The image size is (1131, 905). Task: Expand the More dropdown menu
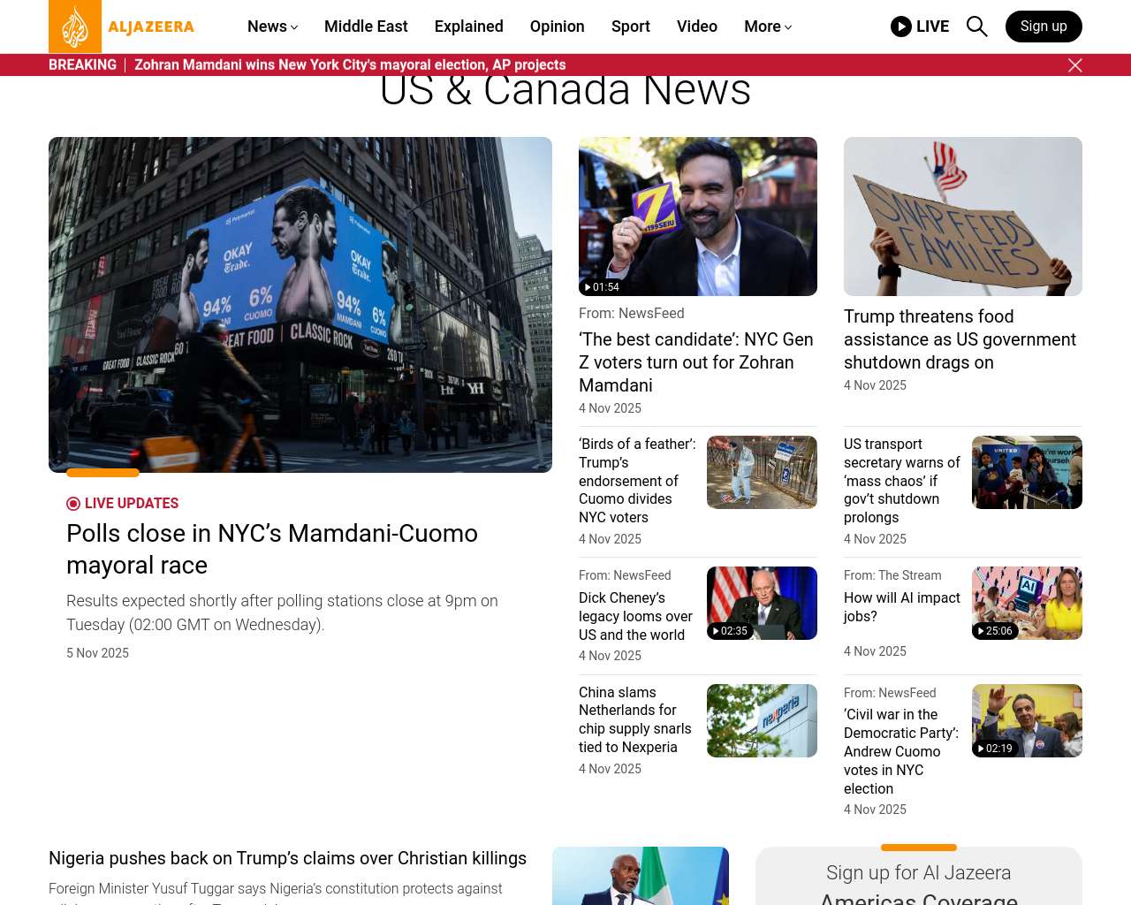point(767,27)
